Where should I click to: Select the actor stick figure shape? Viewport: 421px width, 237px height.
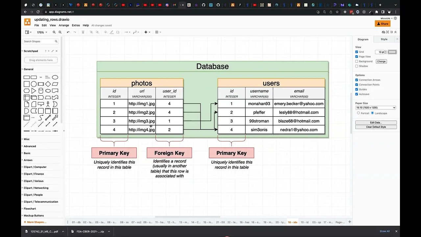coord(48,104)
